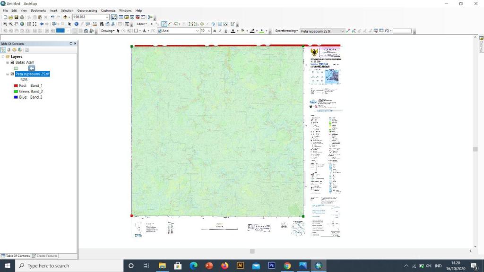Open the map scale dropdown
Viewport: 484px width, 272px height.
coord(107,17)
